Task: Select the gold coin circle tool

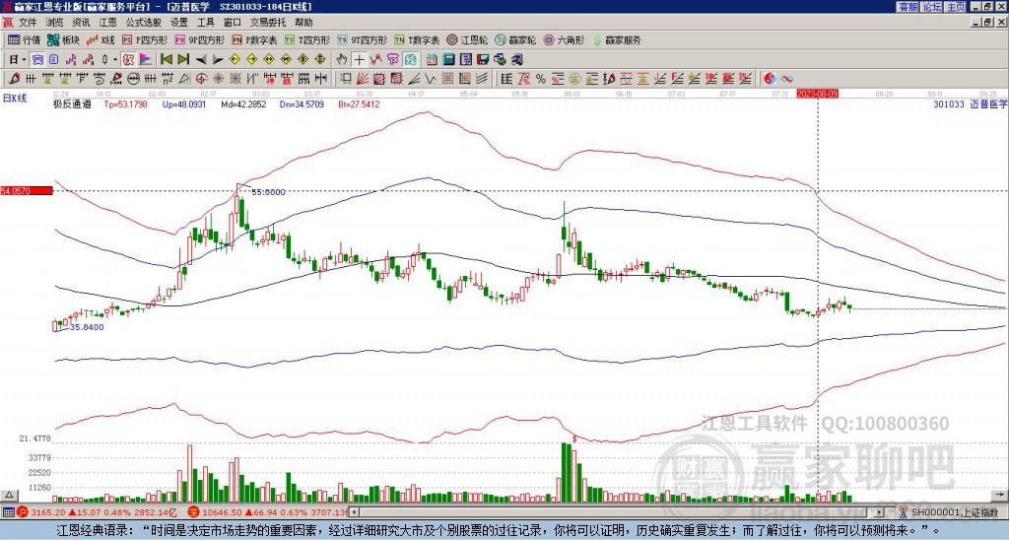Action: pyautogui.click(x=574, y=79)
